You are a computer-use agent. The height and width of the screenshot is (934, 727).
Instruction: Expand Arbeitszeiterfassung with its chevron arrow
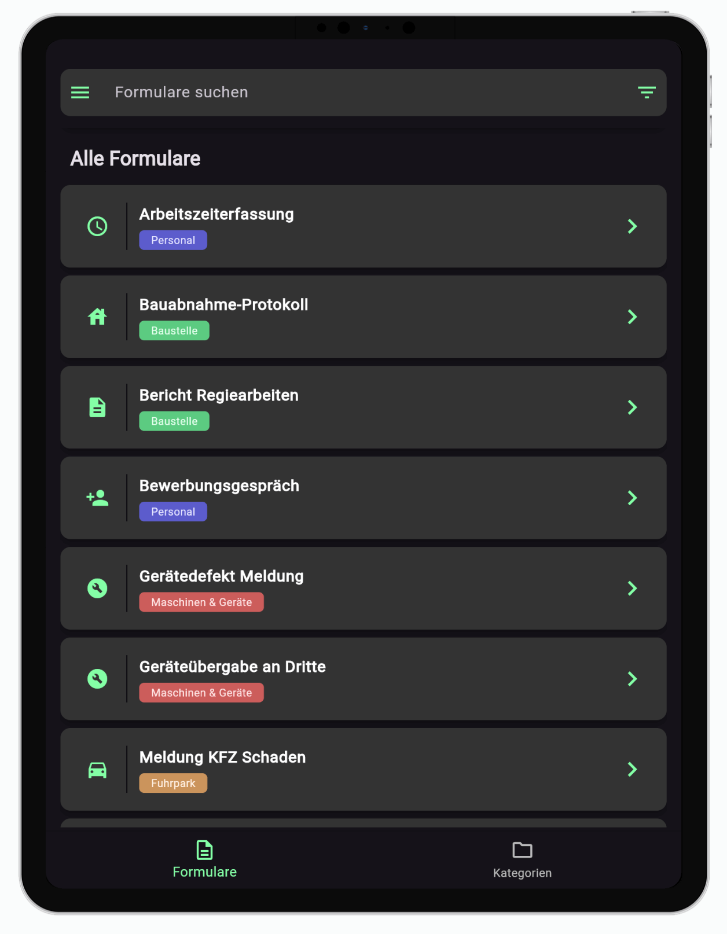tap(632, 226)
